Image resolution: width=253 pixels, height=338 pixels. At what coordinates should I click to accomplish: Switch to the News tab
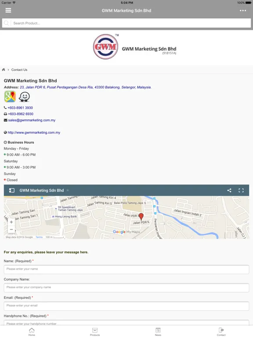[158, 332]
